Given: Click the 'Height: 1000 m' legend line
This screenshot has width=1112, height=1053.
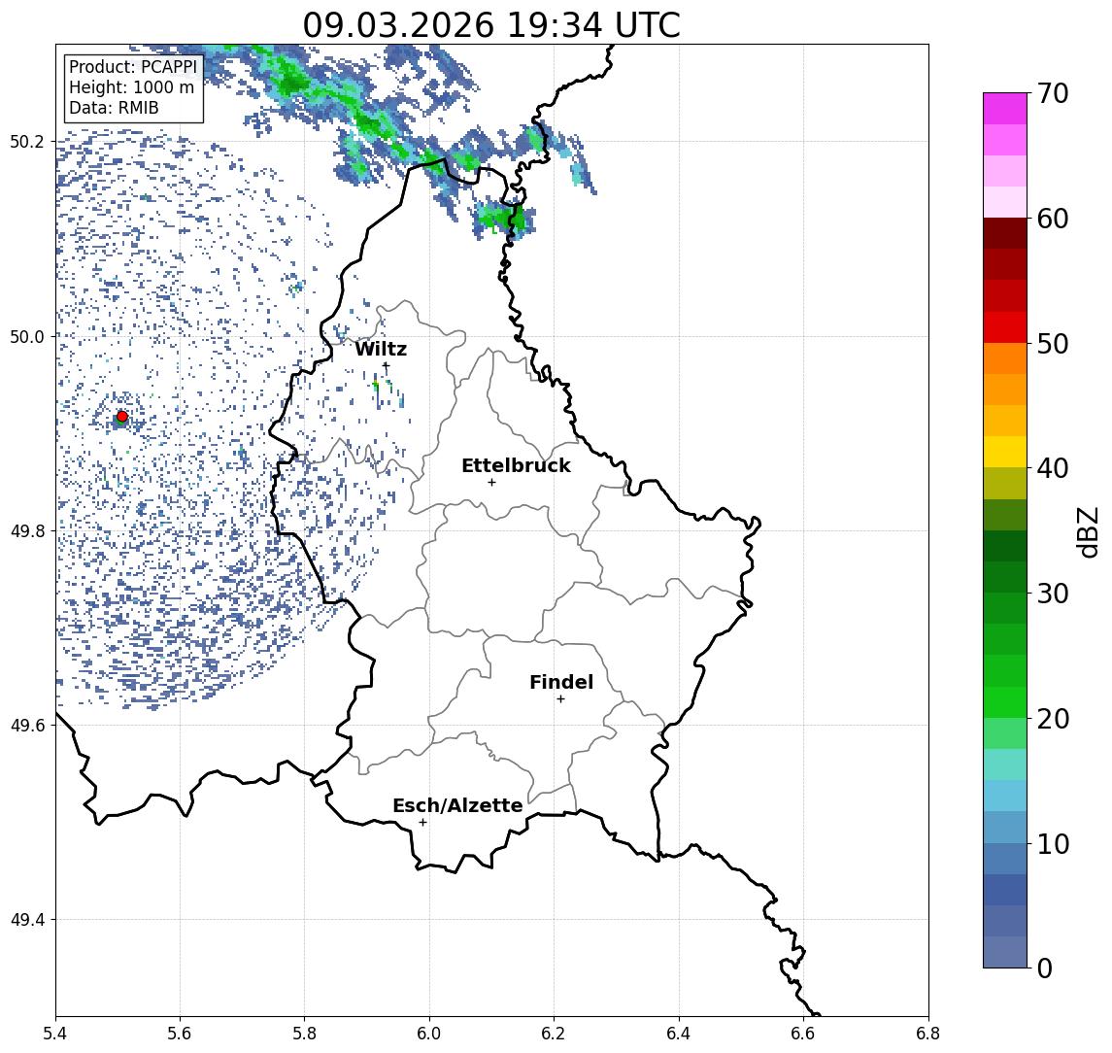Looking at the screenshot, I should click(x=131, y=87).
